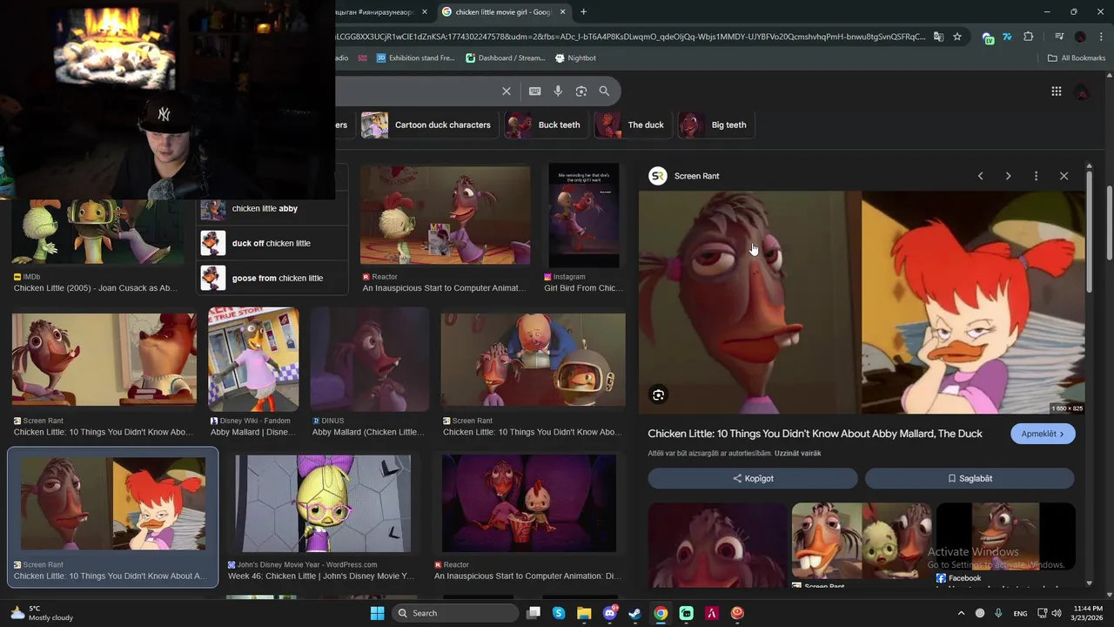Open the All Bookmarks folder
The height and width of the screenshot is (627, 1114).
pyautogui.click(x=1076, y=58)
